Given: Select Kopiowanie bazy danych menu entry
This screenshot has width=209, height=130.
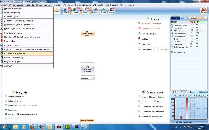Looking at the screenshot, I should pyautogui.click(x=27, y=54).
